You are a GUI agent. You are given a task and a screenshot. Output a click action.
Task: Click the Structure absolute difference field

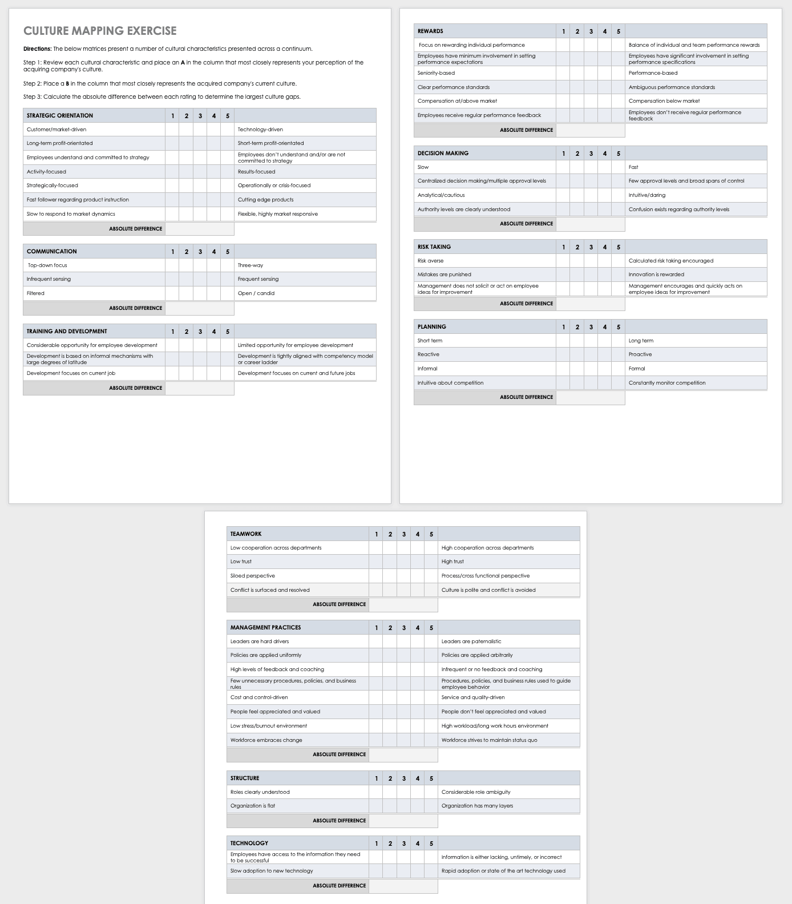(x=403, y=821)
